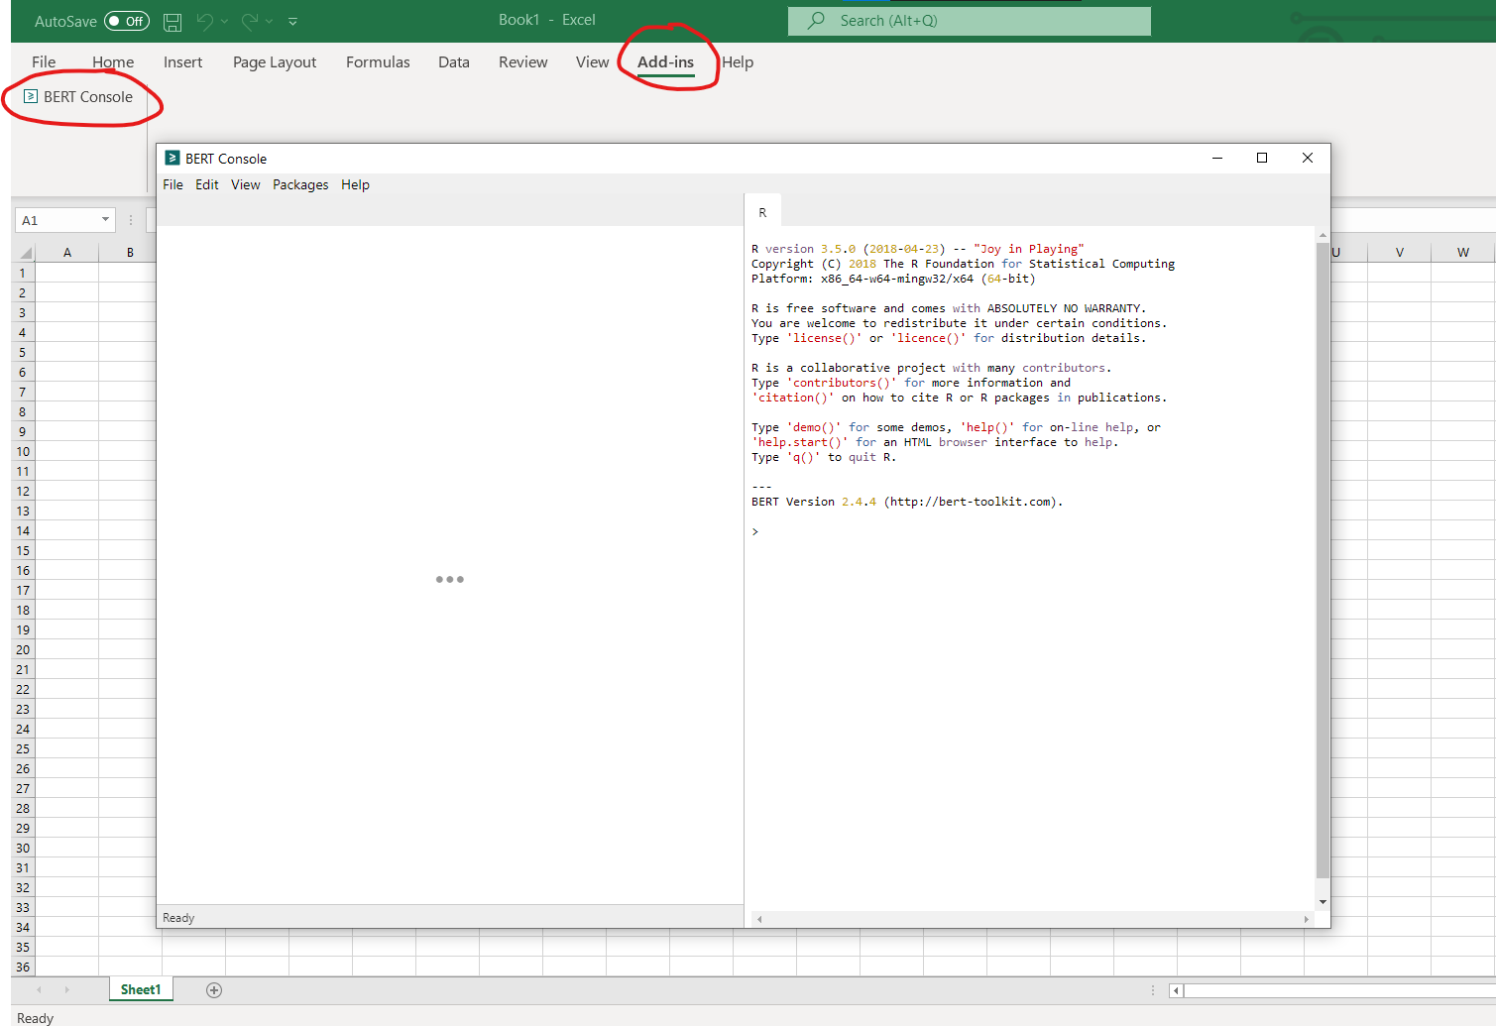Click left arrow of console horizontal scrollbar
Screen dimensions: 1496x1026
click(x=759, y=919)
